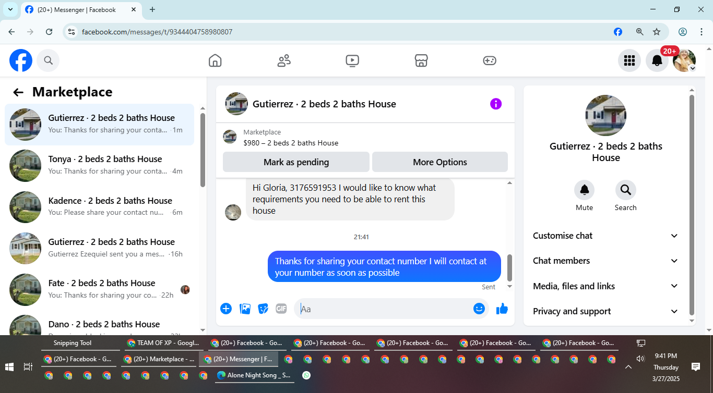Click the message input field Aa
This screenshot has height=393, width=713.
(x=384, y=309)
